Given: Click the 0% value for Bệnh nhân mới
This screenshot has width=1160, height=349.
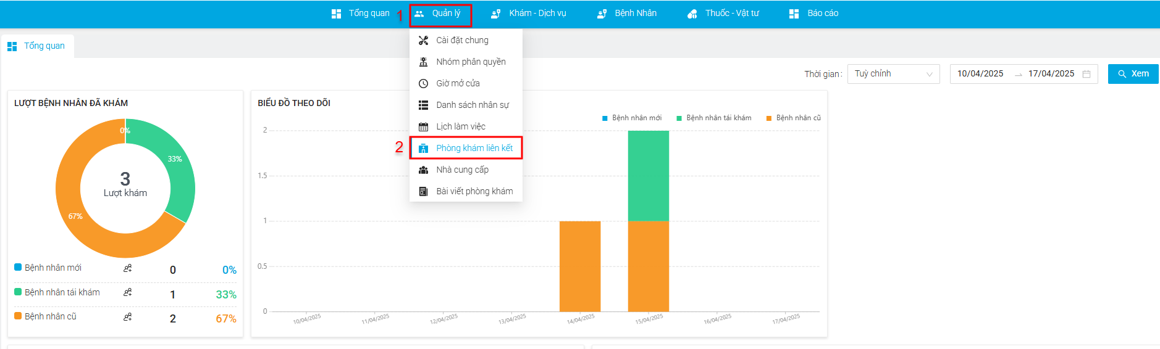Looking at the screenshot, I should pyautogui.click(x=229, y=270).
